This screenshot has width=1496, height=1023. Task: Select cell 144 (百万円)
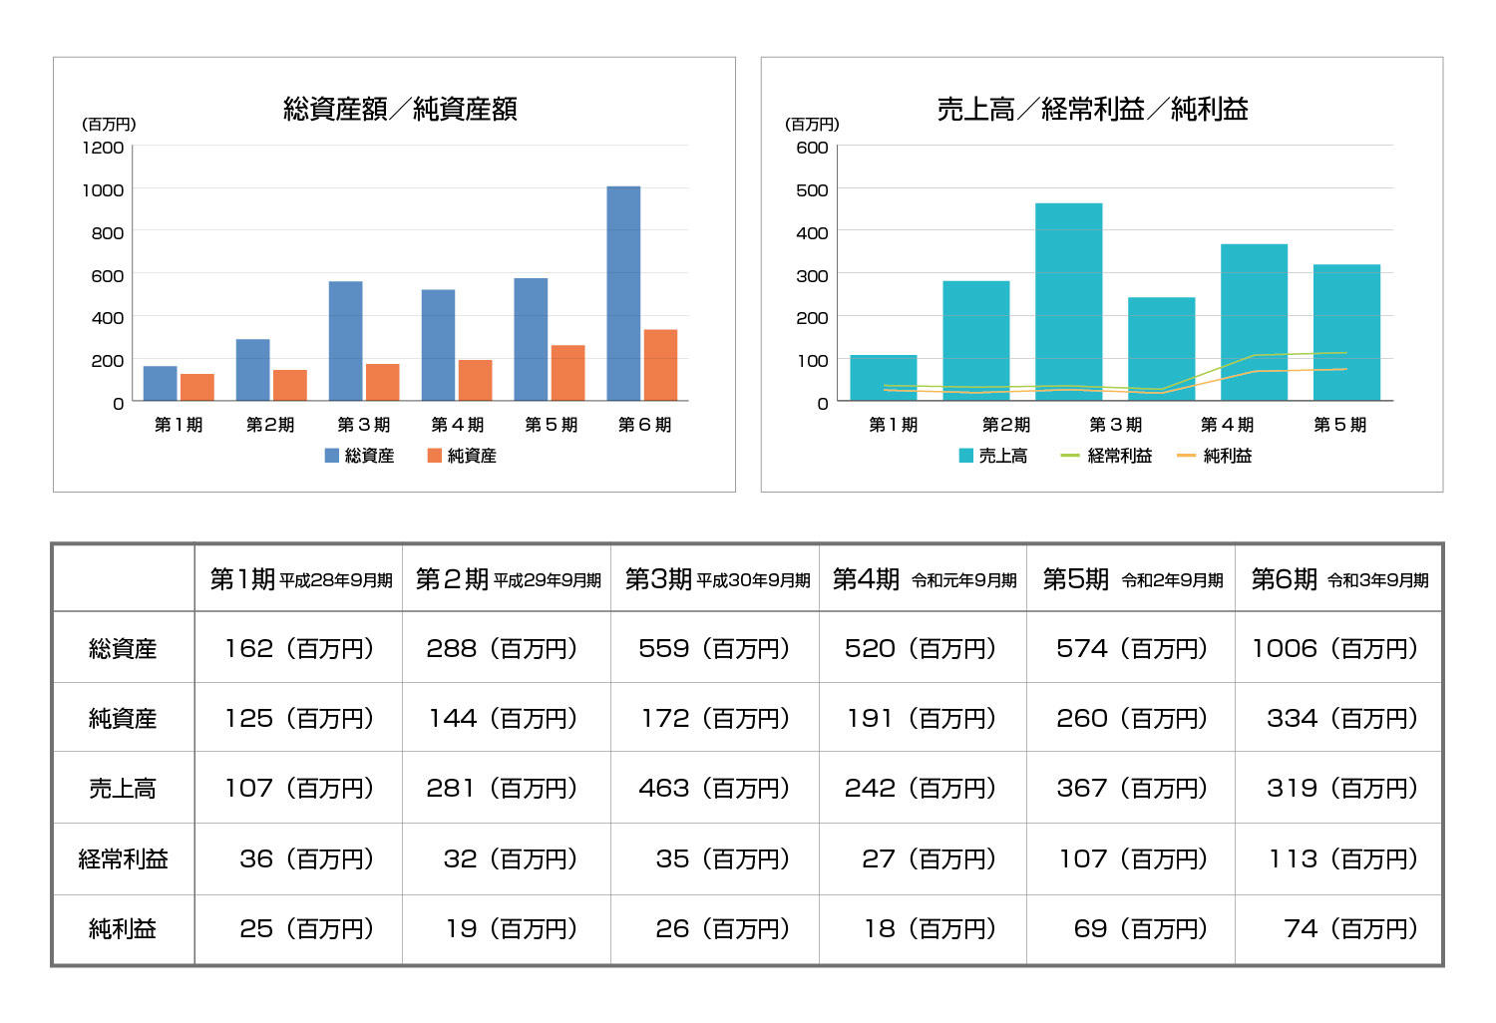tap(508, 718)
